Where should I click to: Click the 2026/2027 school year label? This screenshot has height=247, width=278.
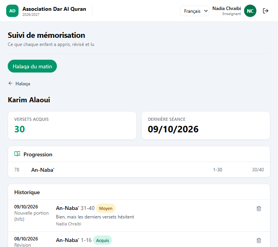(31, 15)
